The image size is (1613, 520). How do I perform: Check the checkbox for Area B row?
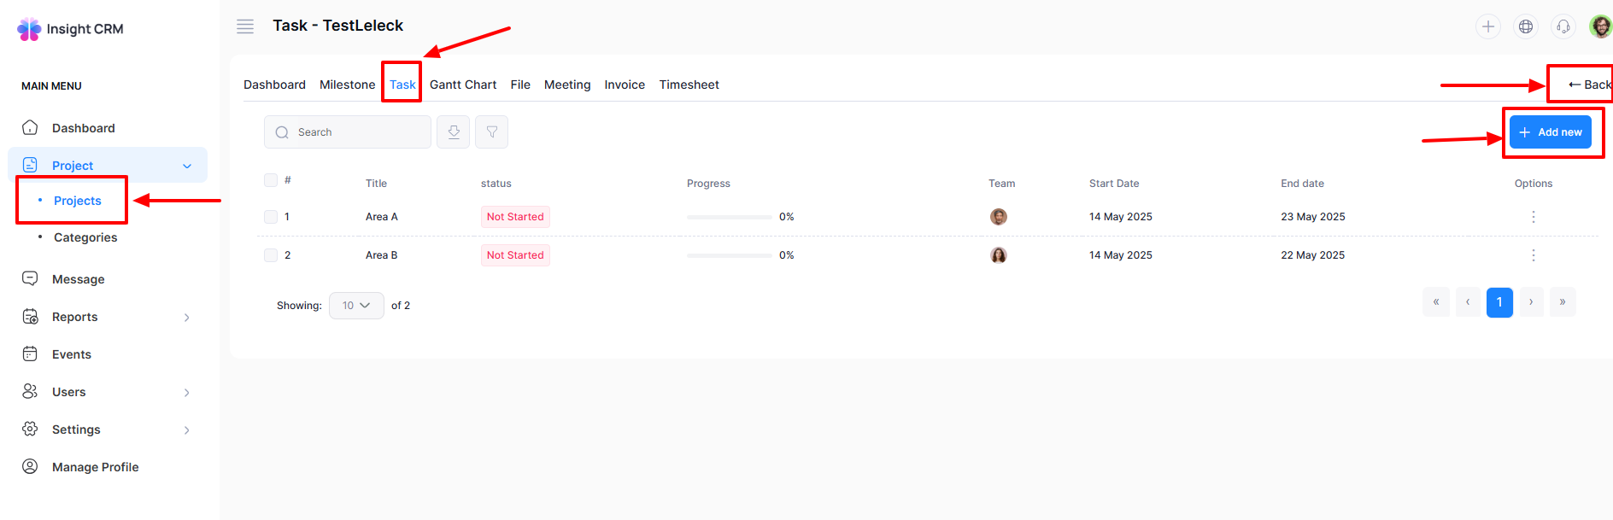271,255
